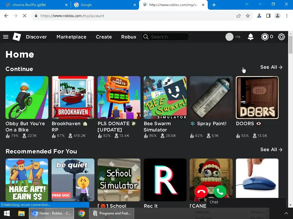Select the Home - Roblox taskbar button

(x=52, y=213)
